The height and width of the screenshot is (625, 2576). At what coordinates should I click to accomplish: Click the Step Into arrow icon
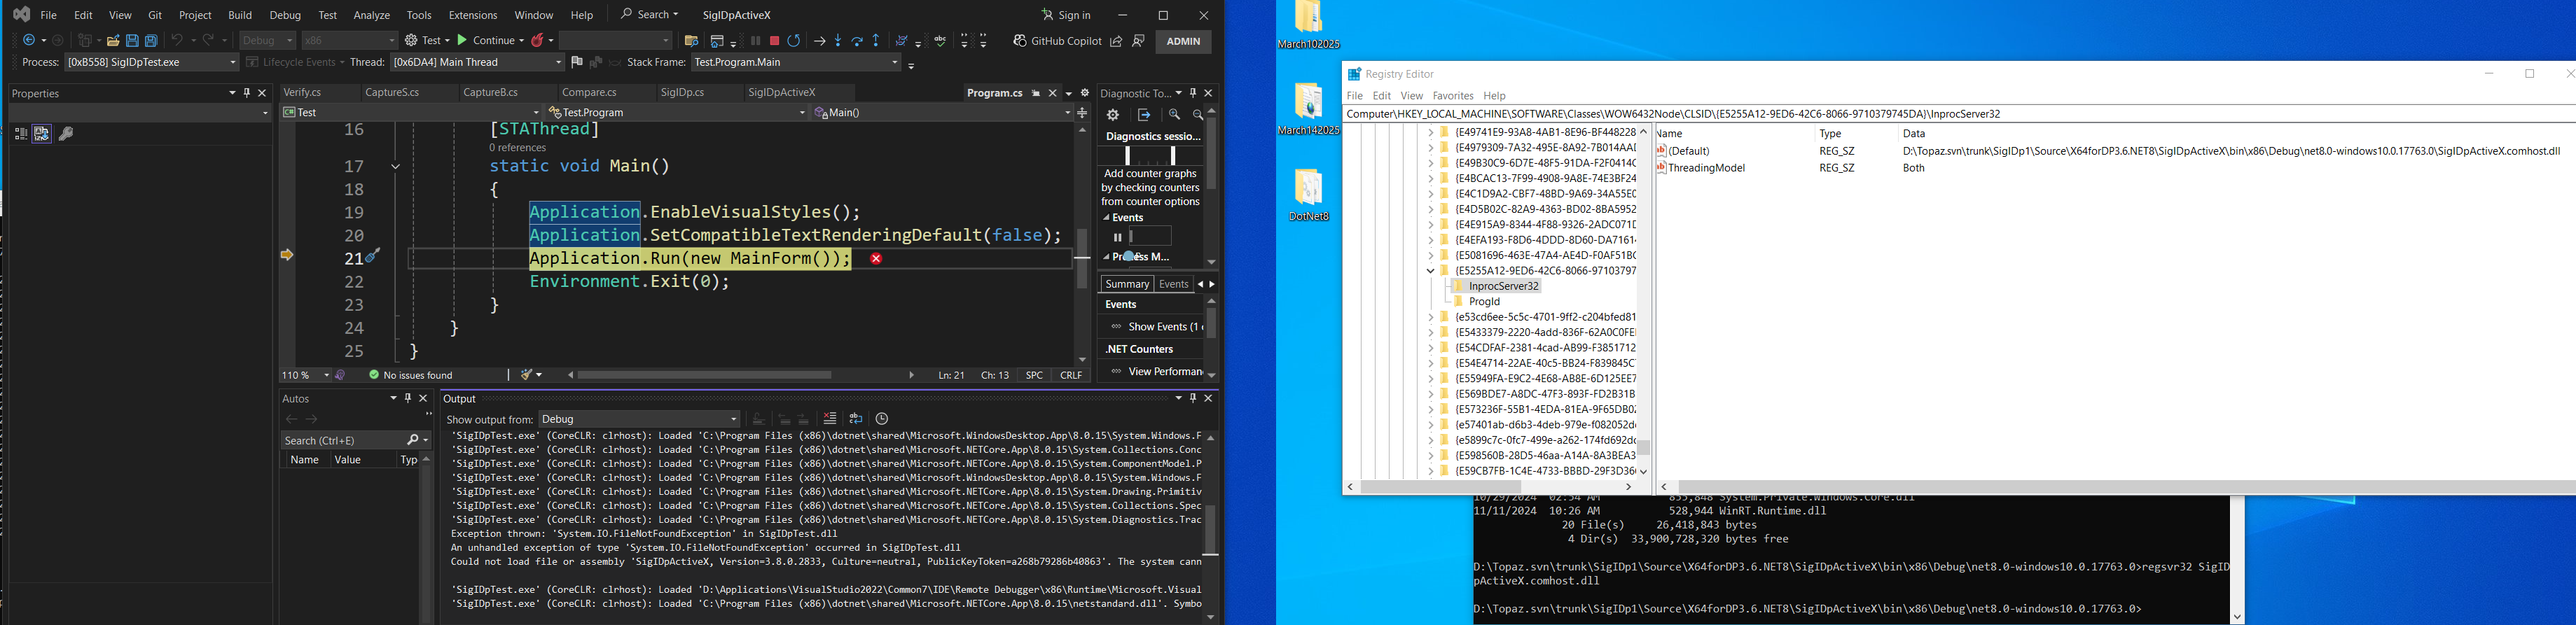tap(838, 41)
